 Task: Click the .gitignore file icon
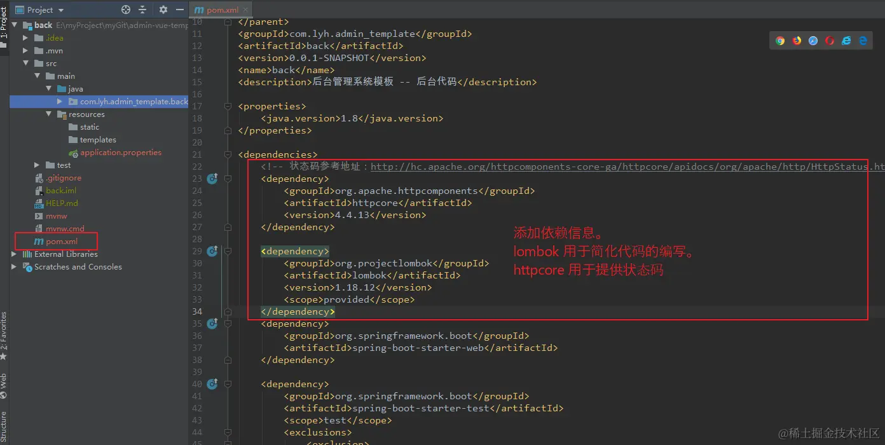(x=39, y=178)
